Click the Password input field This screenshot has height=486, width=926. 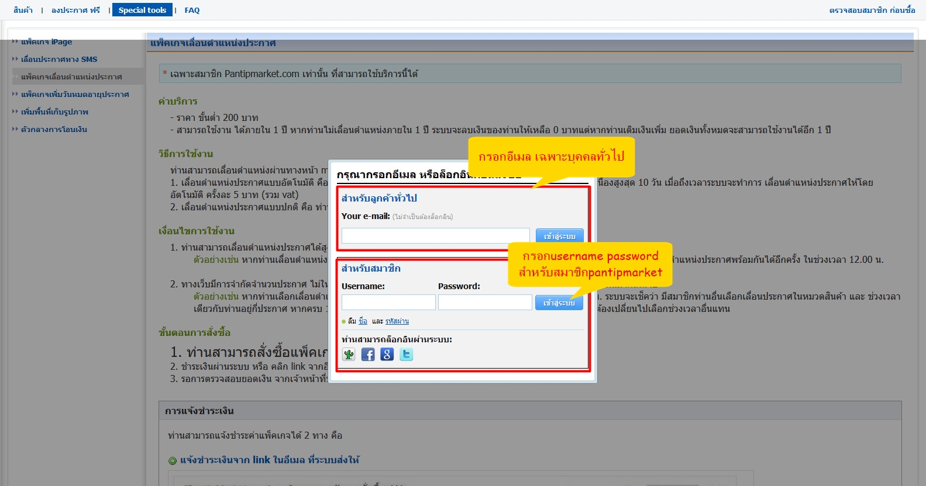coord(485,302)
